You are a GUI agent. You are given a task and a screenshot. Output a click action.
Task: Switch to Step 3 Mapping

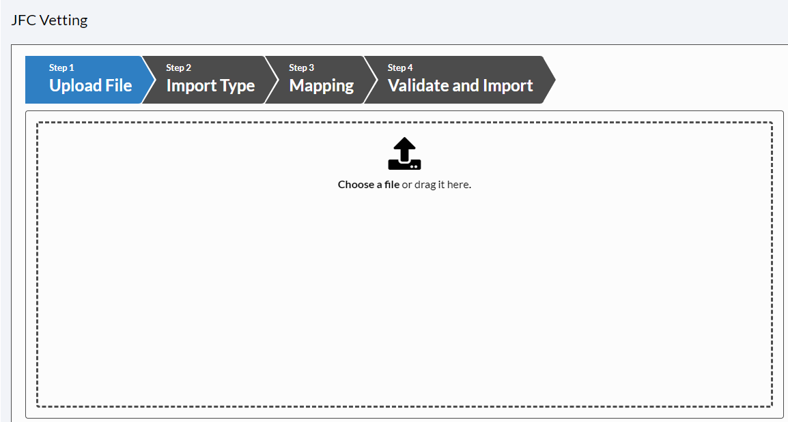tap(321, 80)
